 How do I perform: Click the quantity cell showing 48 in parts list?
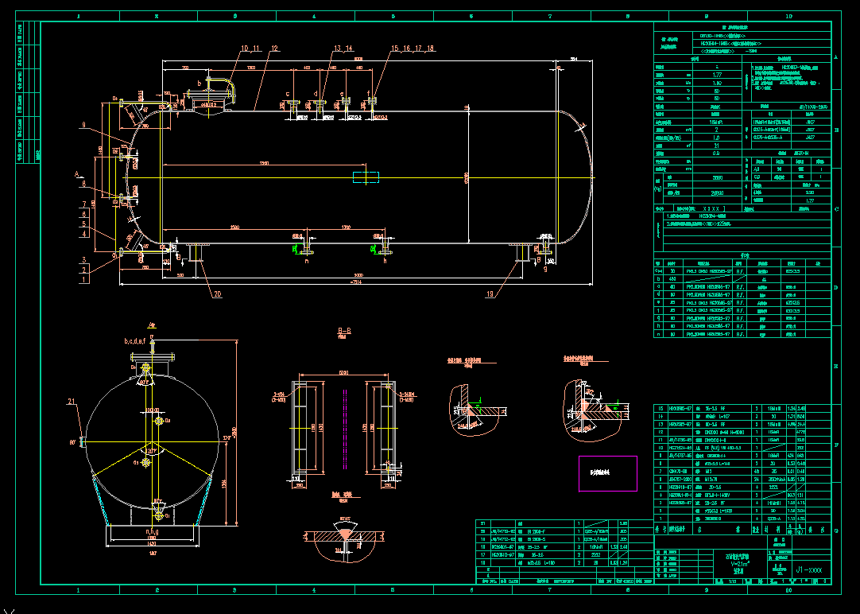pyautogui.click(x=757, y=472)
